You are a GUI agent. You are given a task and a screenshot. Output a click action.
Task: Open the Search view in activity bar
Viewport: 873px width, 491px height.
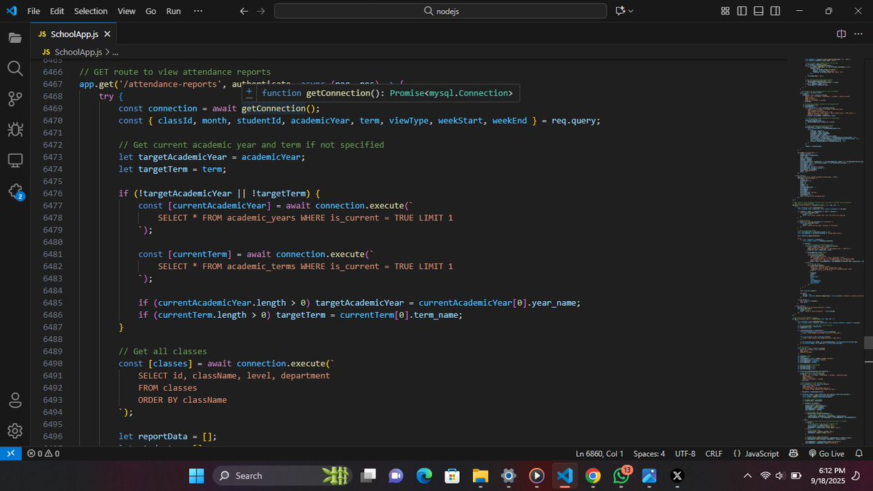pos(15,68)
